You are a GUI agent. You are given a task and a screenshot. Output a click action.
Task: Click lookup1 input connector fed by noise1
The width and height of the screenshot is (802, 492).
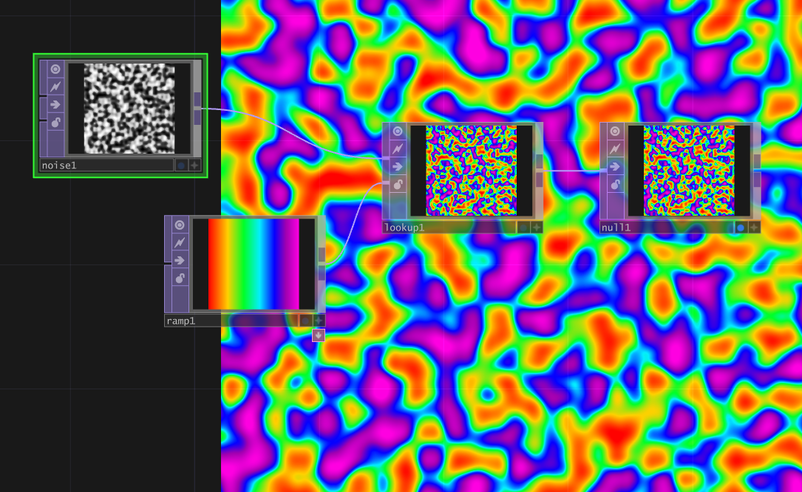pyautogui.click(x=386, y=160)
